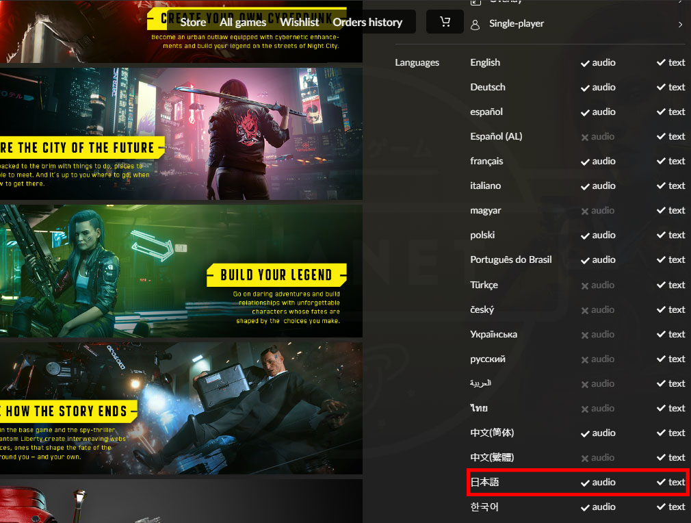Image resolution: width=691 pixels, height=523 pixels.
Task: Open the shopping cart icon
Action: (x=445, y=22)
